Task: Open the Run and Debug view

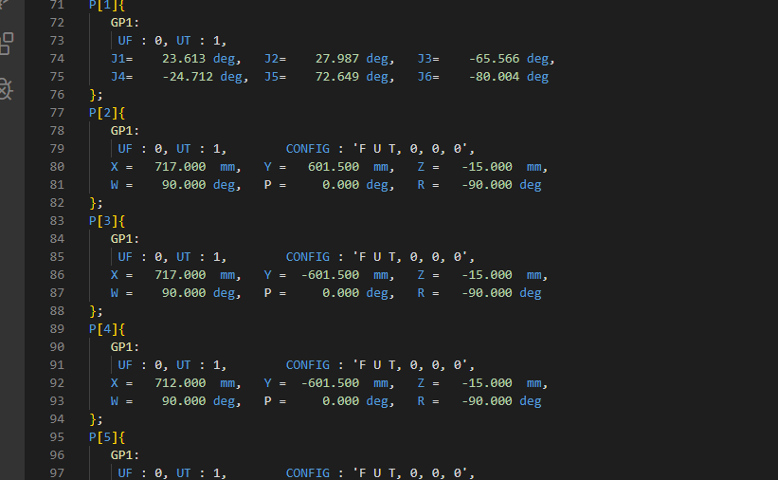Action: tap(6, 89)
